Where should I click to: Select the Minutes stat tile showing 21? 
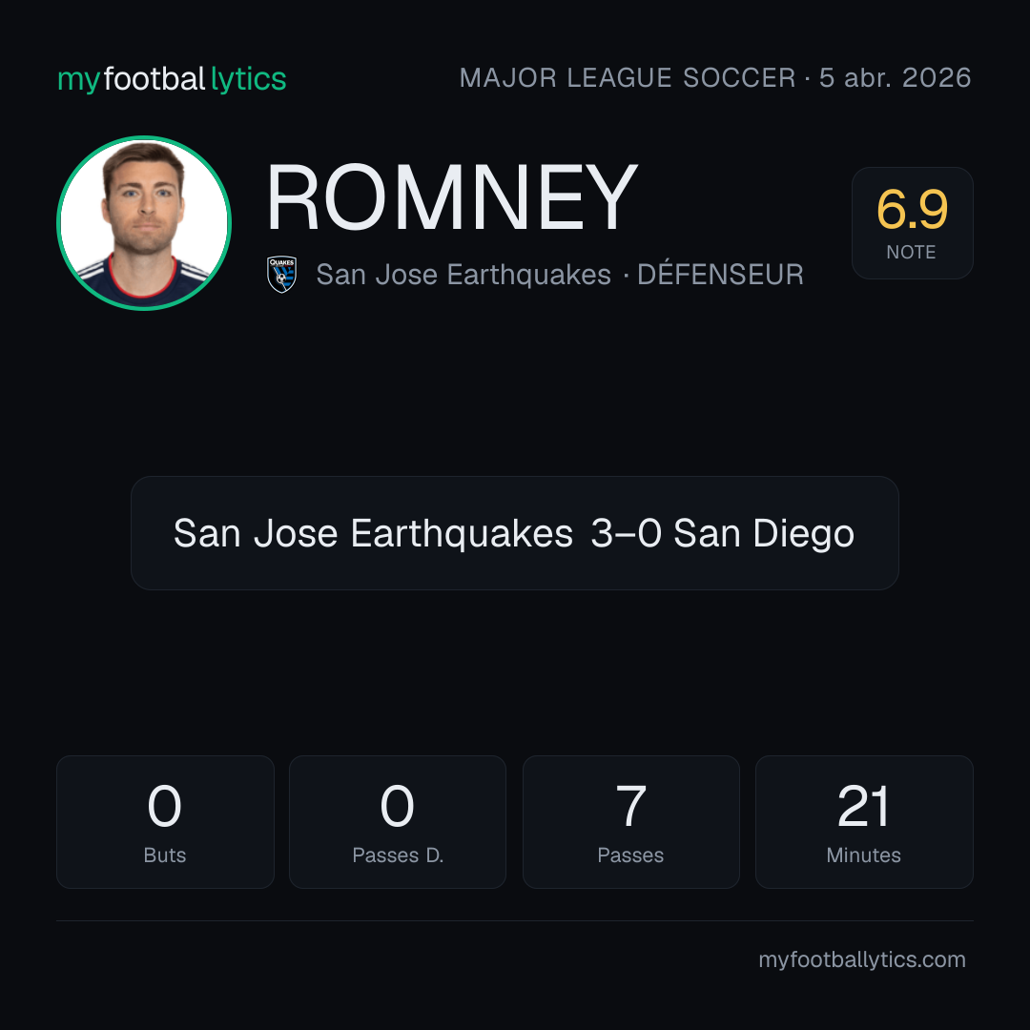pyautogui.click(x=864, y=822)
